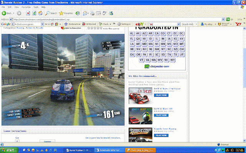The height and width of the screenshot is (153, 246).
Task: Stop page loading with the red X icon
Action: 28,13
